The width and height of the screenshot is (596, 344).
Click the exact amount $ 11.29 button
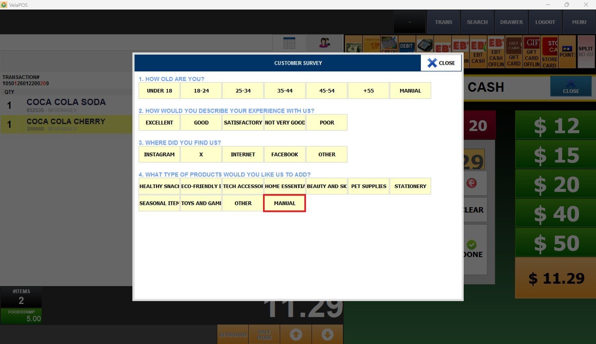coord(556,278)
